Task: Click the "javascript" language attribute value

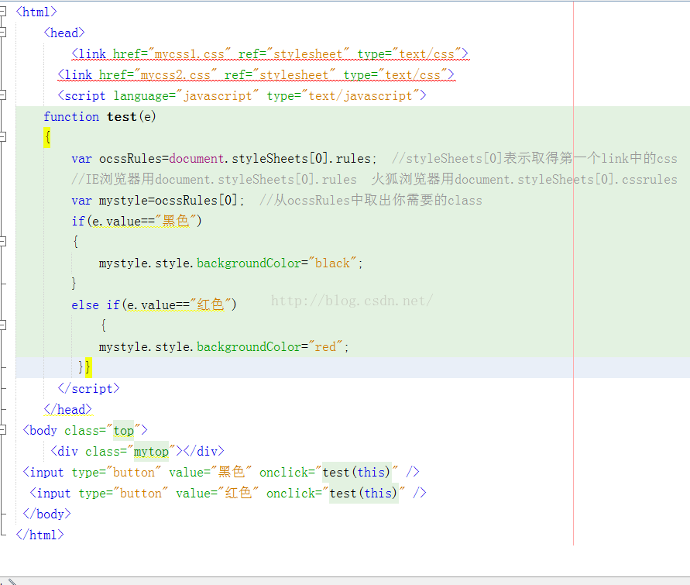Action: point(218,95)
